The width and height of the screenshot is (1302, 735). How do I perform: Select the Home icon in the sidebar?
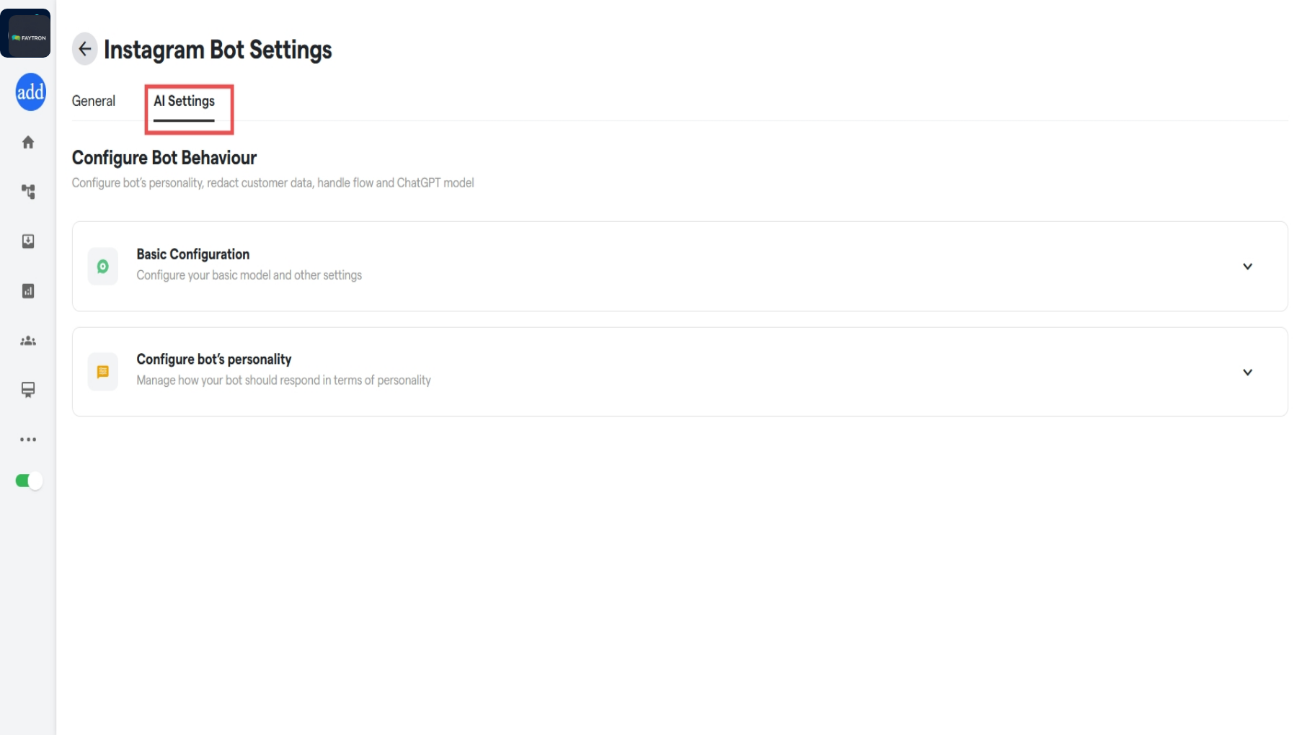tap(28, 142)
